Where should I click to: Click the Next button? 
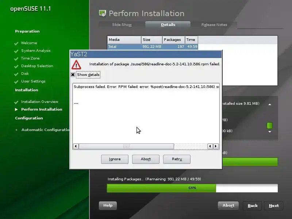pos(274,205)
